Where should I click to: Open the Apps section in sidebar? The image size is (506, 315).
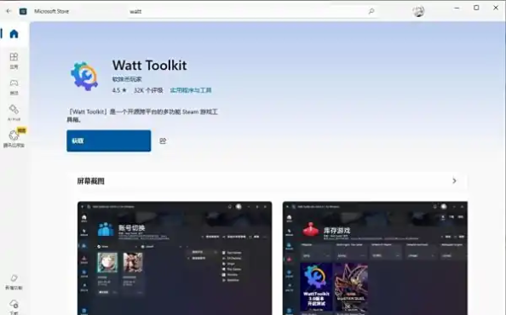point(14,60)
